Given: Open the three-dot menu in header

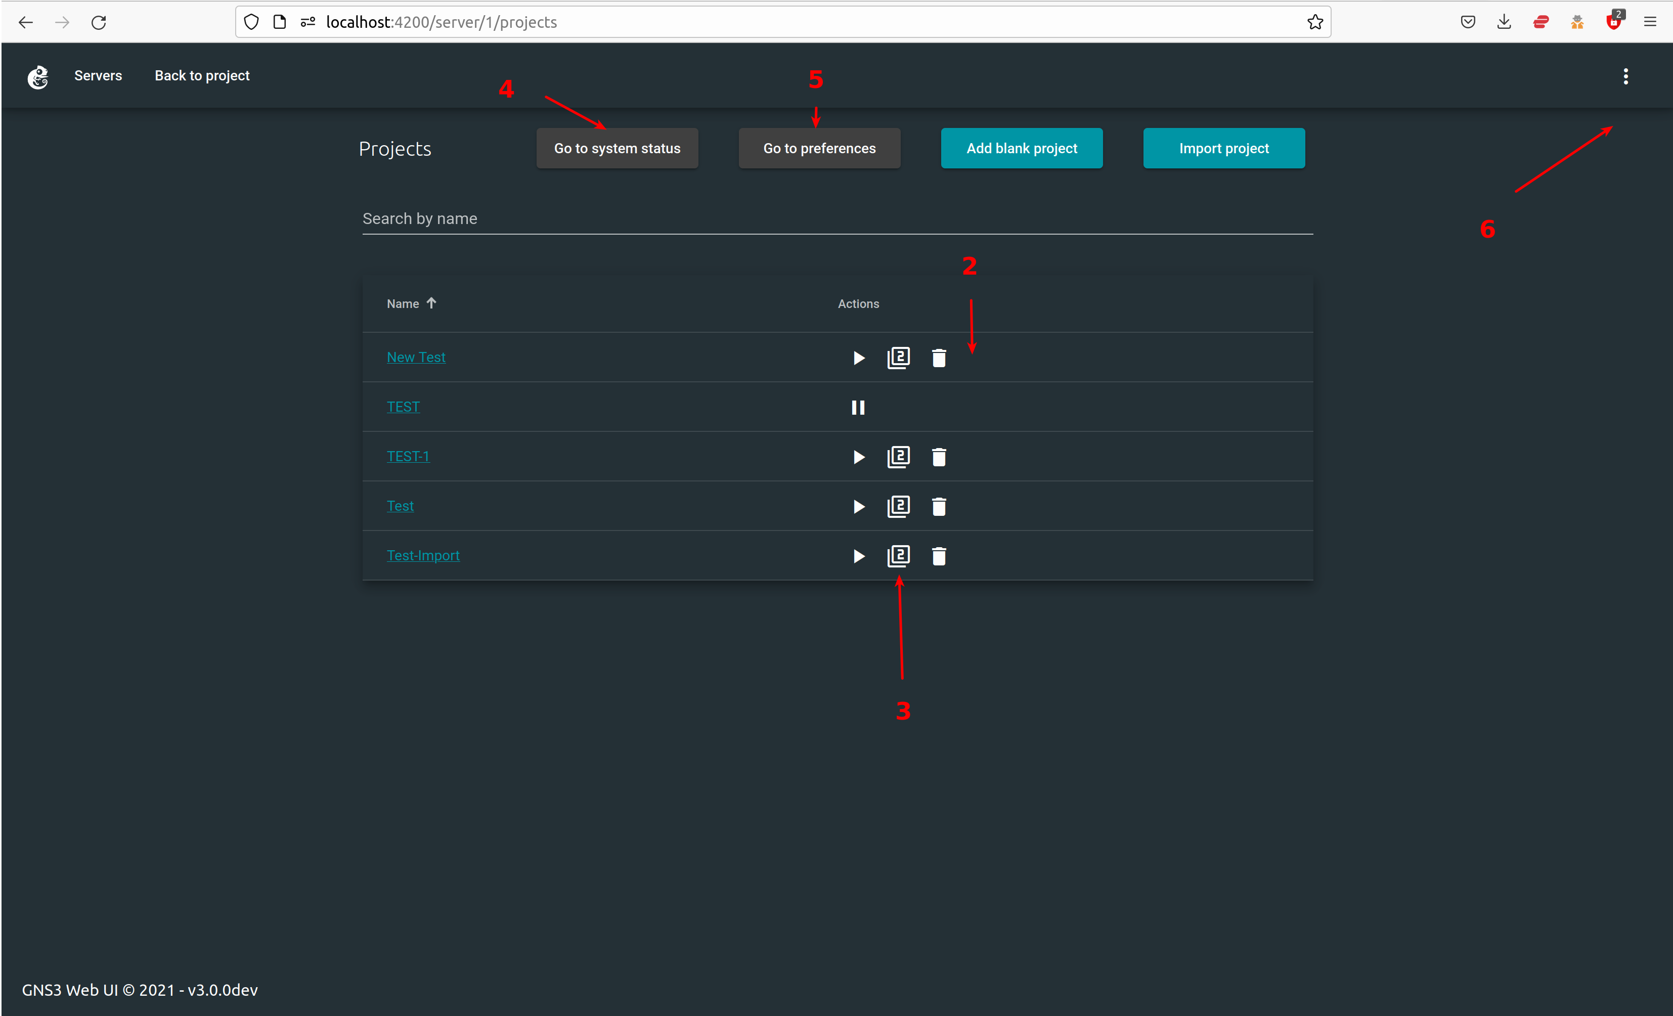Looking at the screenshot, I should (1625, 76).
